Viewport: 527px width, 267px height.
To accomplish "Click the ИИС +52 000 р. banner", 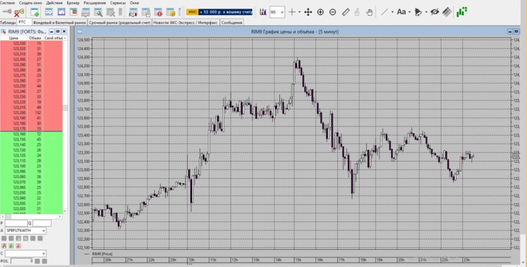I will click(x=219, y=12).
